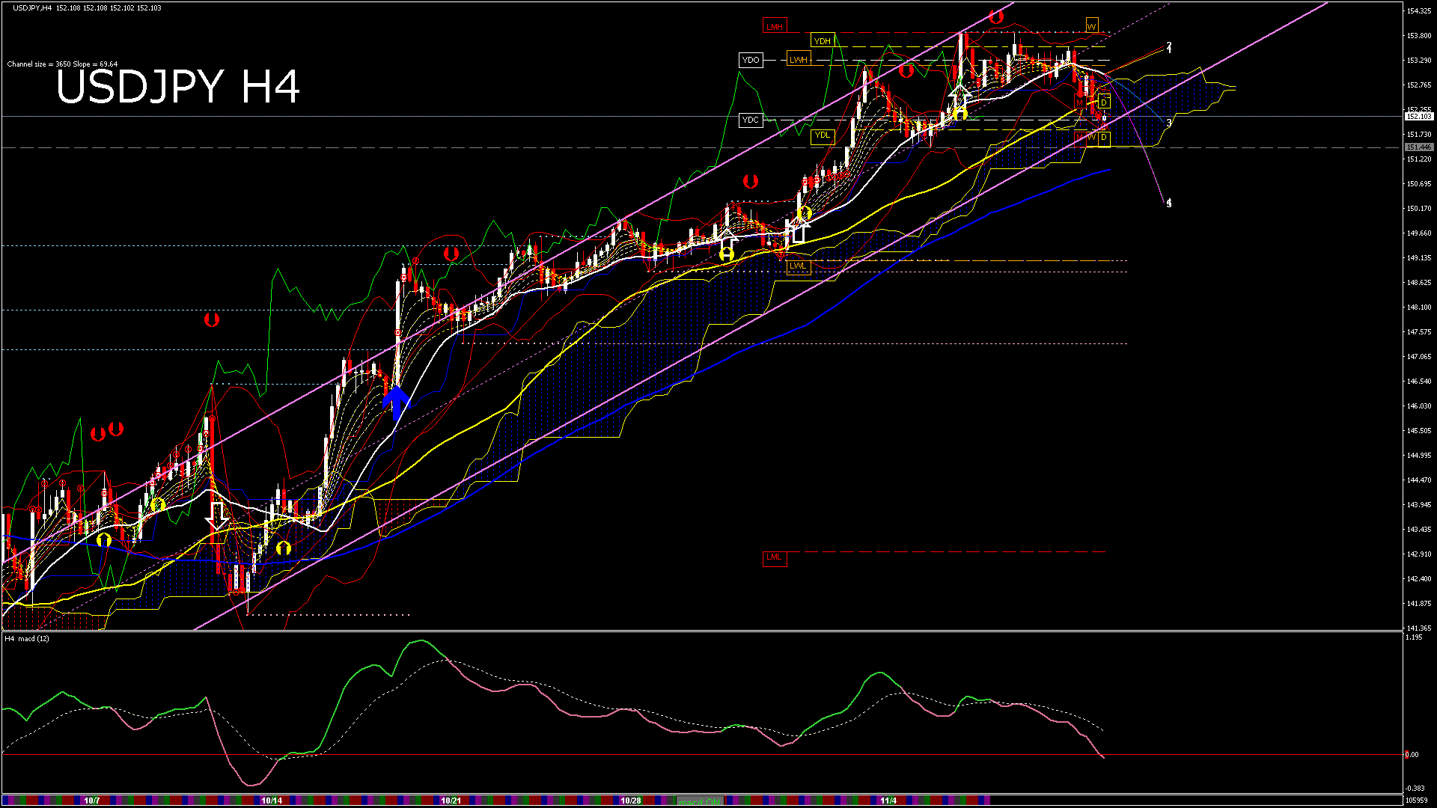The width and height of the screenshot is (1437, 808).
Task: Click the large blue up arrow
Action: (x=396, y=403)
